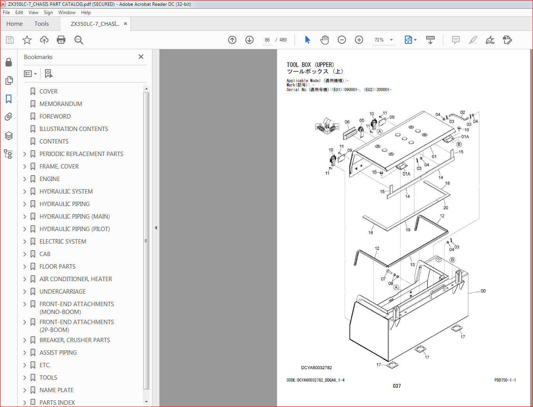Click the bookmarks list scrollbar down arrow
This screenshot has width=533, height=407.
146,402
